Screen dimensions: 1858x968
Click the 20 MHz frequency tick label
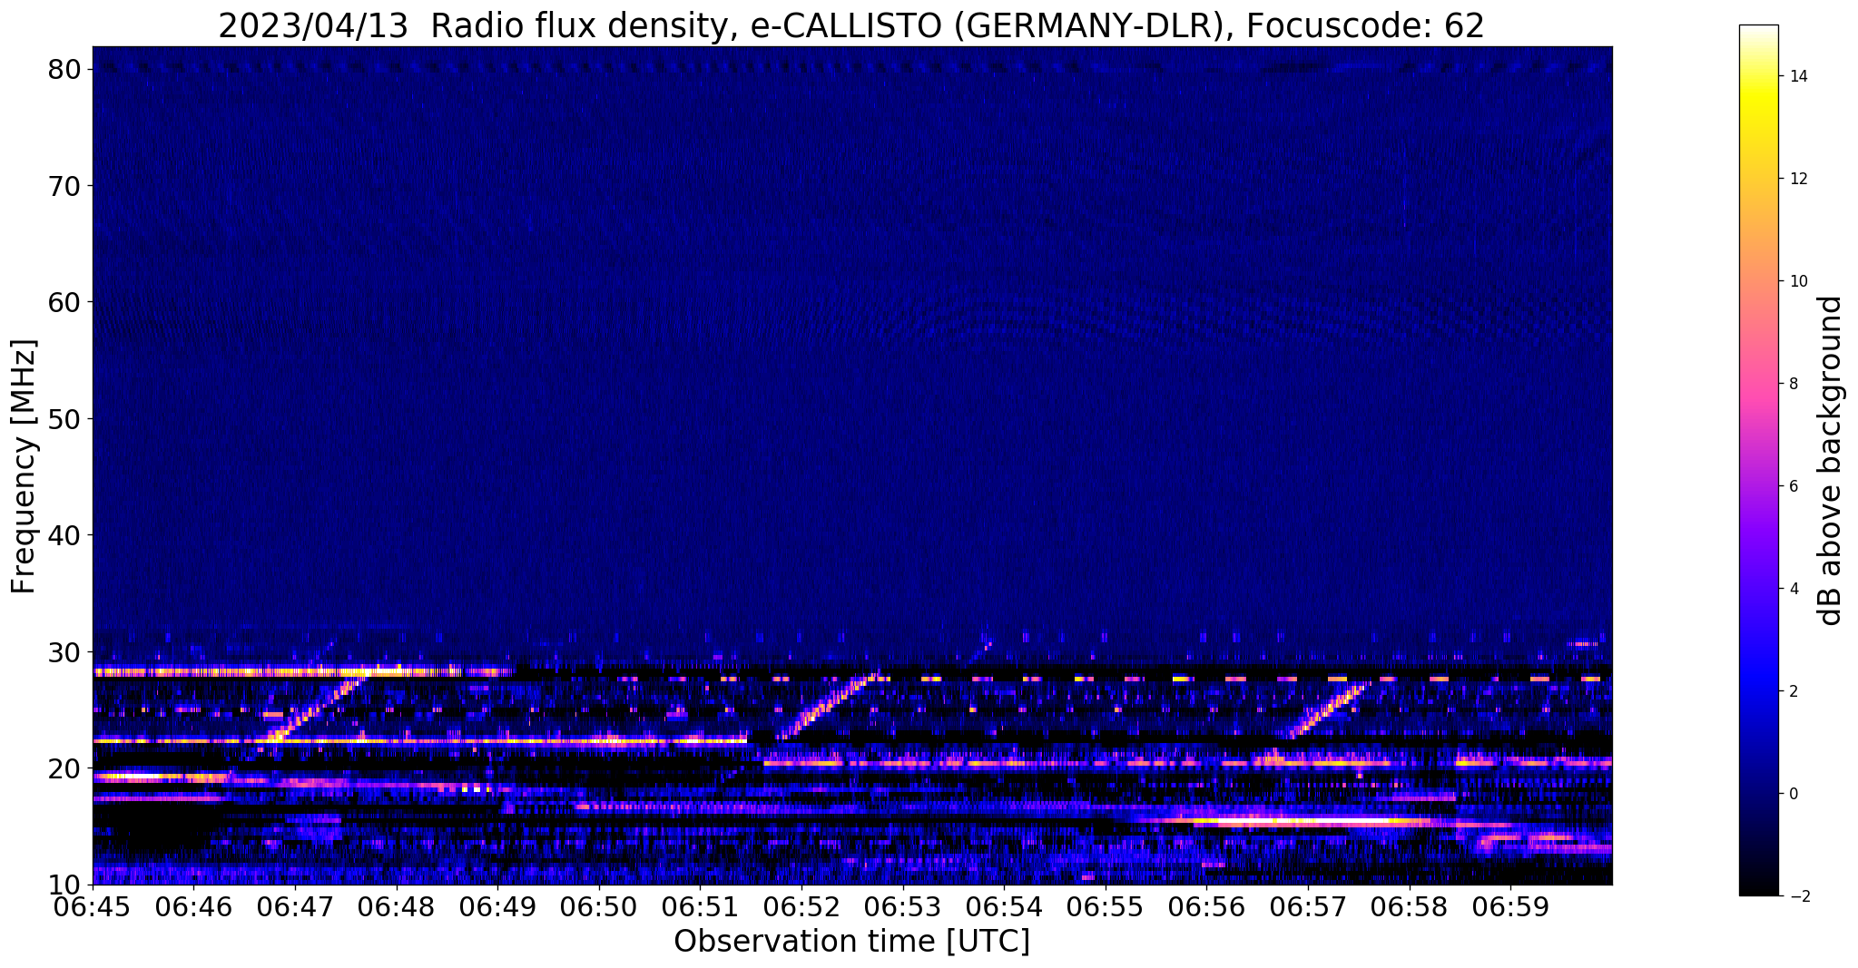66,768
